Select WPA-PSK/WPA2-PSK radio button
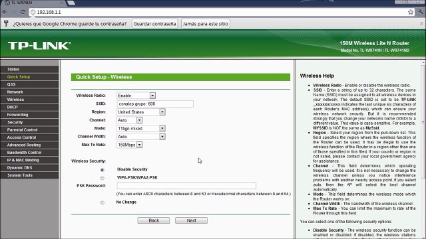The width and height of the screenshot is (426, 239). tap(102, 179)
